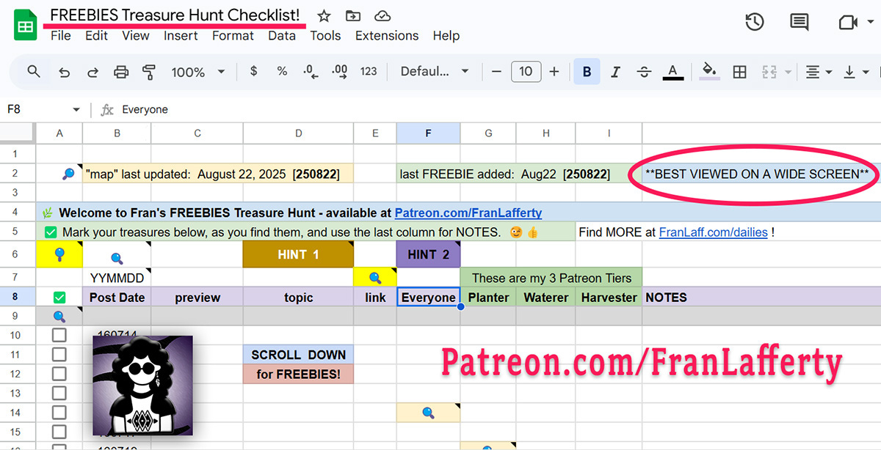The width and height of the screenshot is (881, 450).
Task: Open version history clock icon
Action: click(x=755, y=22)
